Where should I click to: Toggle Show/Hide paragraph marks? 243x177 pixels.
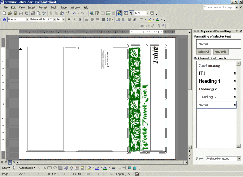[x=131, y=13]
